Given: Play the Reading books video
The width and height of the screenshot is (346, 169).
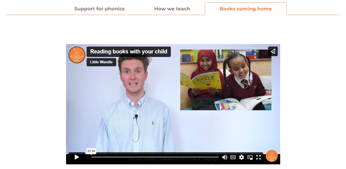Looking at the screenshot, I should coord(77,157).
